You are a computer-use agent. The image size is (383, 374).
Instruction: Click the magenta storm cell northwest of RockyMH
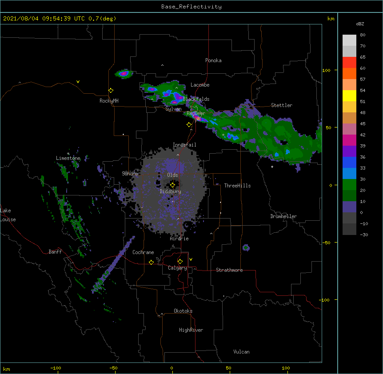[124, 73]
